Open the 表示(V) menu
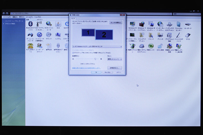This screenshot has height=135, width=203. [x=22, y=17]
